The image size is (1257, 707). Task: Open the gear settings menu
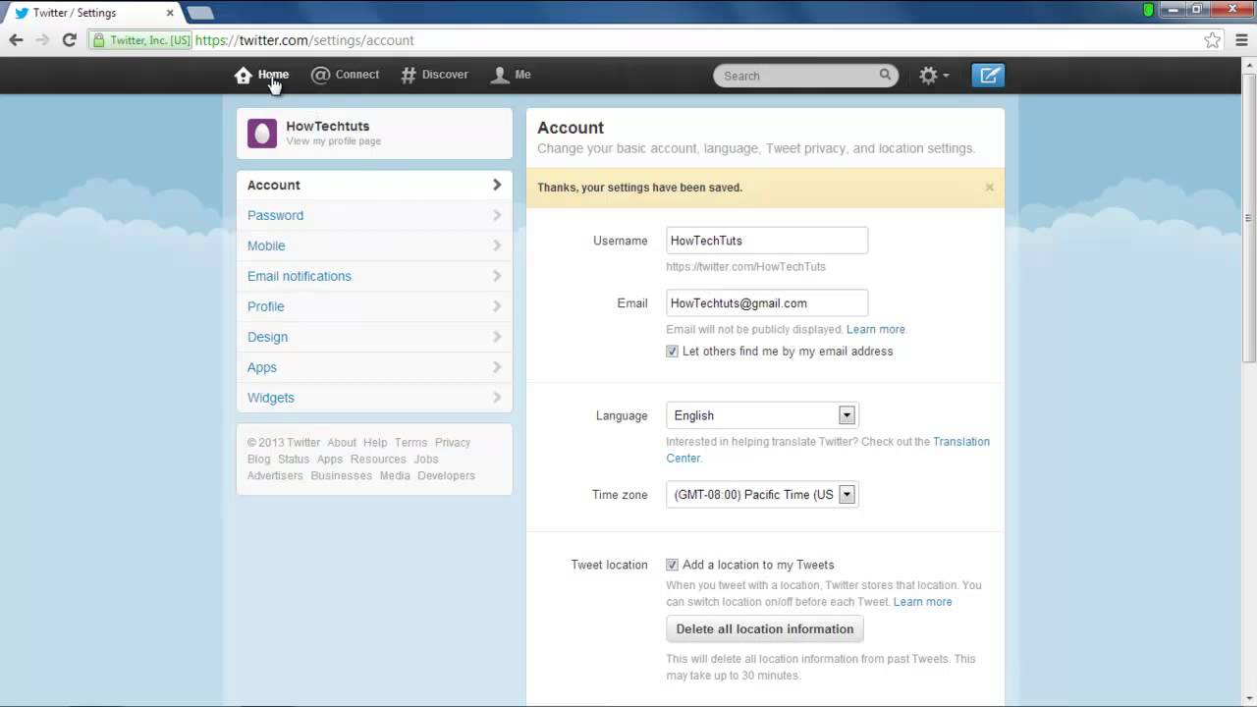pyautogui.click(x=933, y=75)
